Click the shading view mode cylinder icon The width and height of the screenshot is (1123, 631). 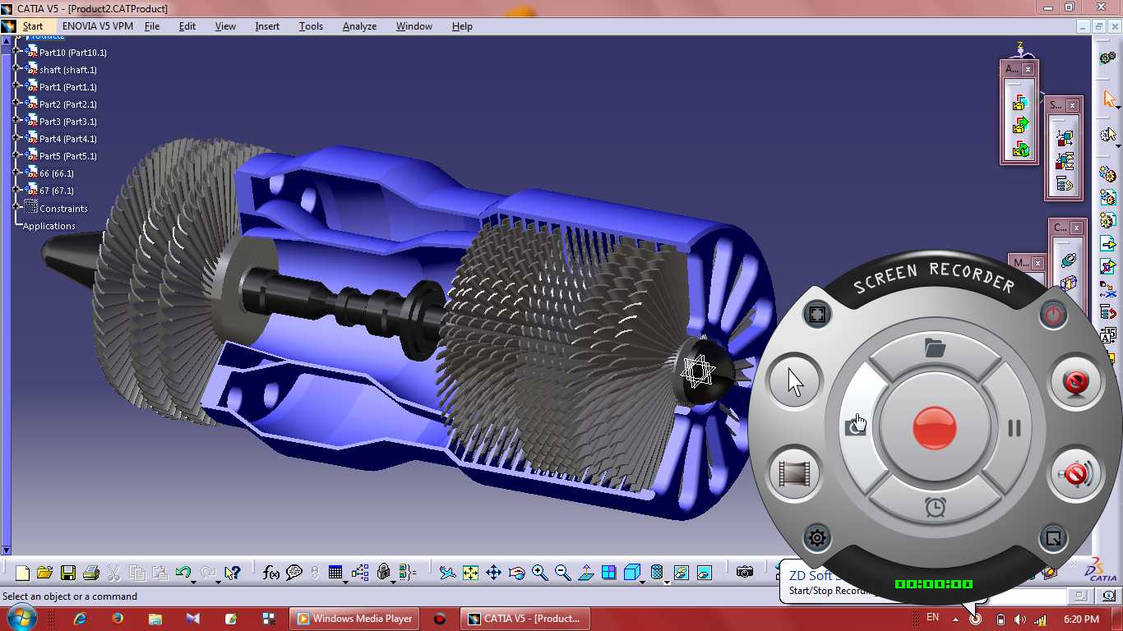coord(657,573)
